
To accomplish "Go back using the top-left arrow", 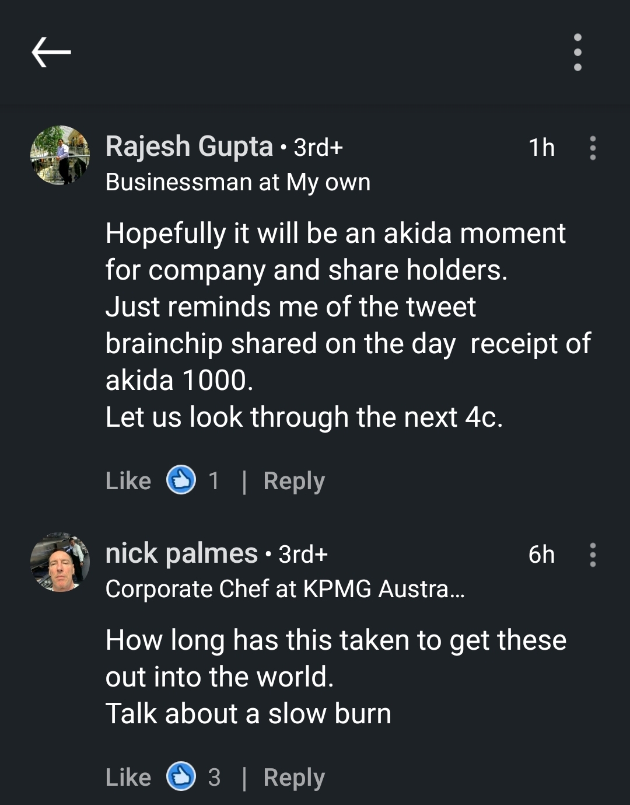I will click(x=51, y=52).
